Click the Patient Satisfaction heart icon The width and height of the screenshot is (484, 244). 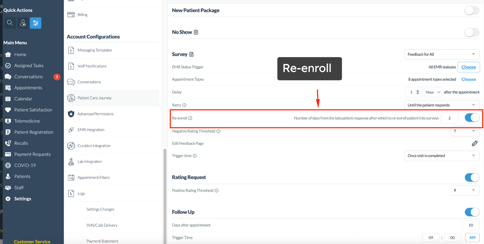click(x=8, y=110)
